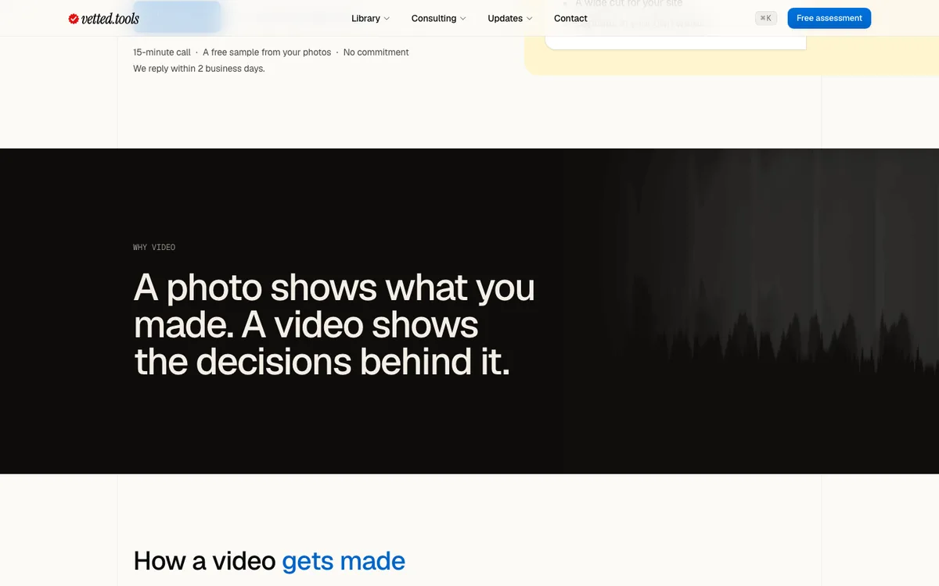Click the '15-minute call' text
The height and width of the screenshot is (586, 939).
[x=162, y=52]
